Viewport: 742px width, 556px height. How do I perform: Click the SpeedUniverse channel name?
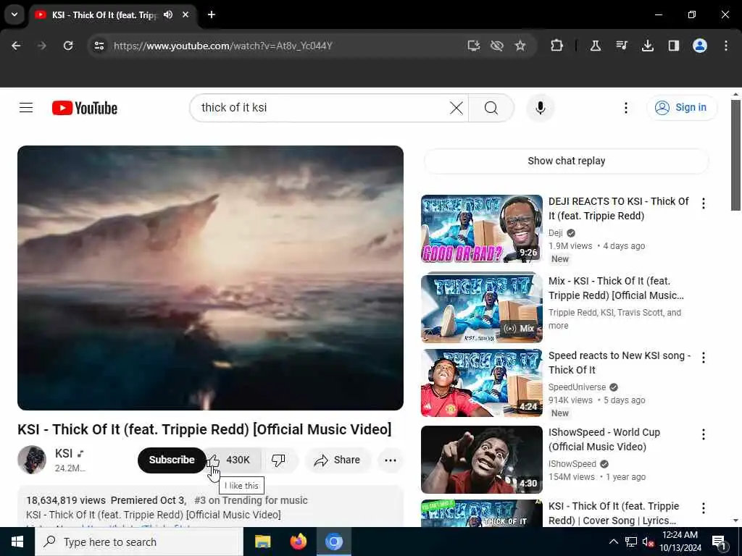pos(577,387)
